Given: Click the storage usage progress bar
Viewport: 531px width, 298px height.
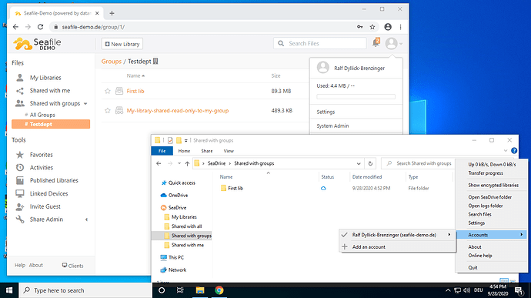Looking at the screenshot, I should pyautogui.click(x=356, y=96).
